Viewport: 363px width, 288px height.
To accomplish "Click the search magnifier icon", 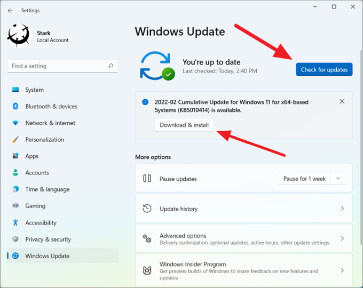I will (111, 66).
